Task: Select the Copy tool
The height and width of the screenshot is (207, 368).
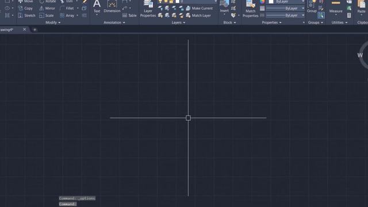Action: (x=25, y=8)
